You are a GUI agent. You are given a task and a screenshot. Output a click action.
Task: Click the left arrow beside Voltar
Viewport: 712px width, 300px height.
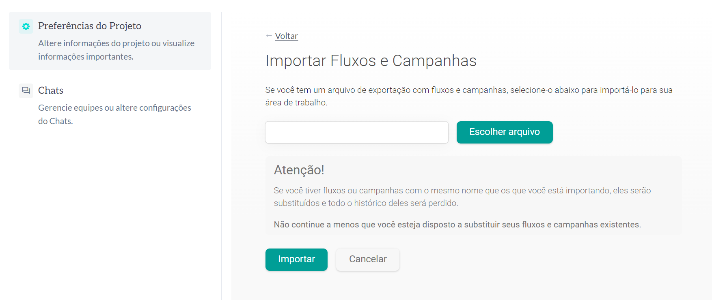pos(269,36)
